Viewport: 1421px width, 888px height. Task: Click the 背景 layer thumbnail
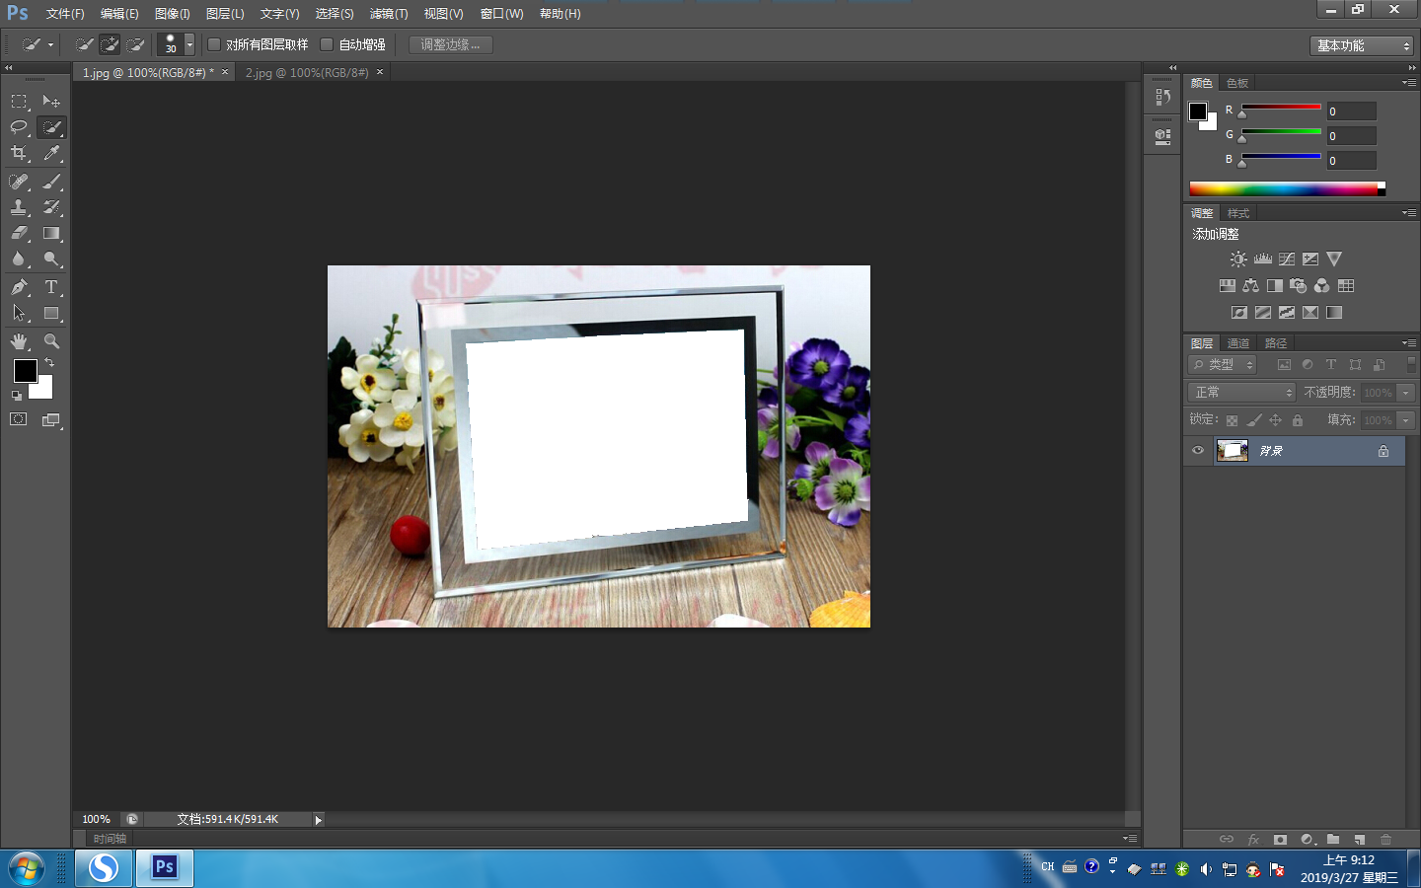pos(1233,451)
